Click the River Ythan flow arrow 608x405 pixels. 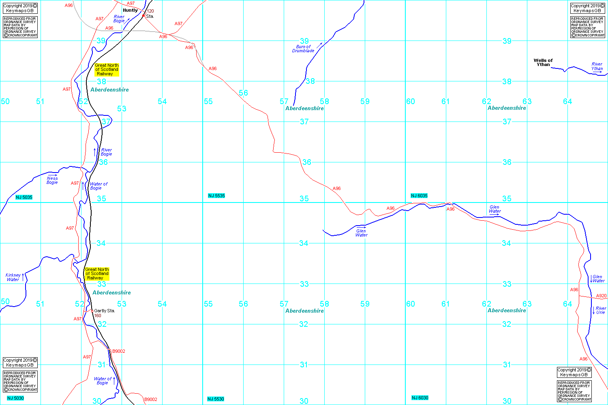point(597,72)
